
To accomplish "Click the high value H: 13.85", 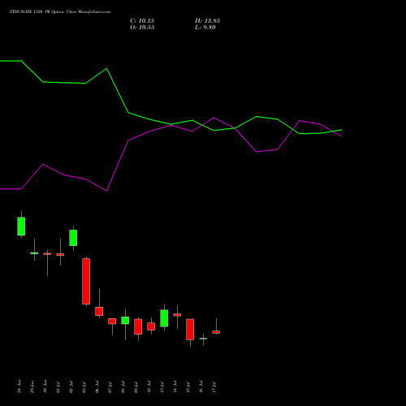I will [x=207, y=21].
